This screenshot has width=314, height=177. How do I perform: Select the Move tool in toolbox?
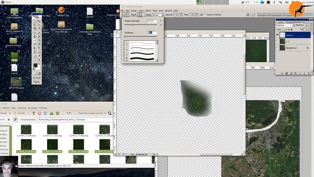pos(39,21)
